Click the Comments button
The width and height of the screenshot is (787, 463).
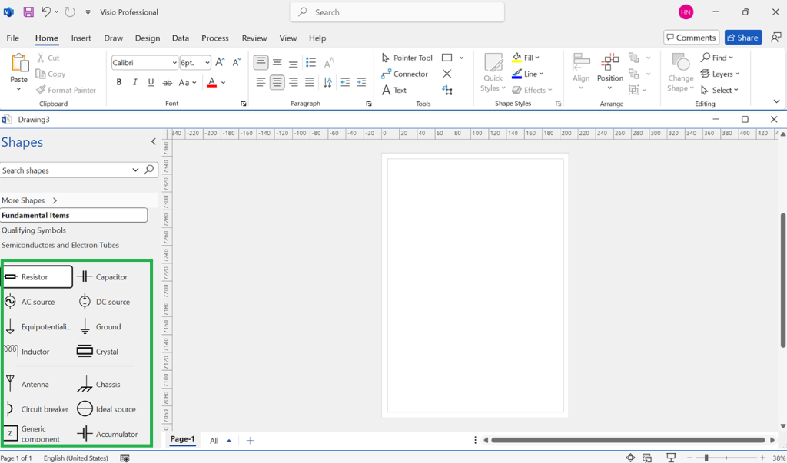point(691,38)
